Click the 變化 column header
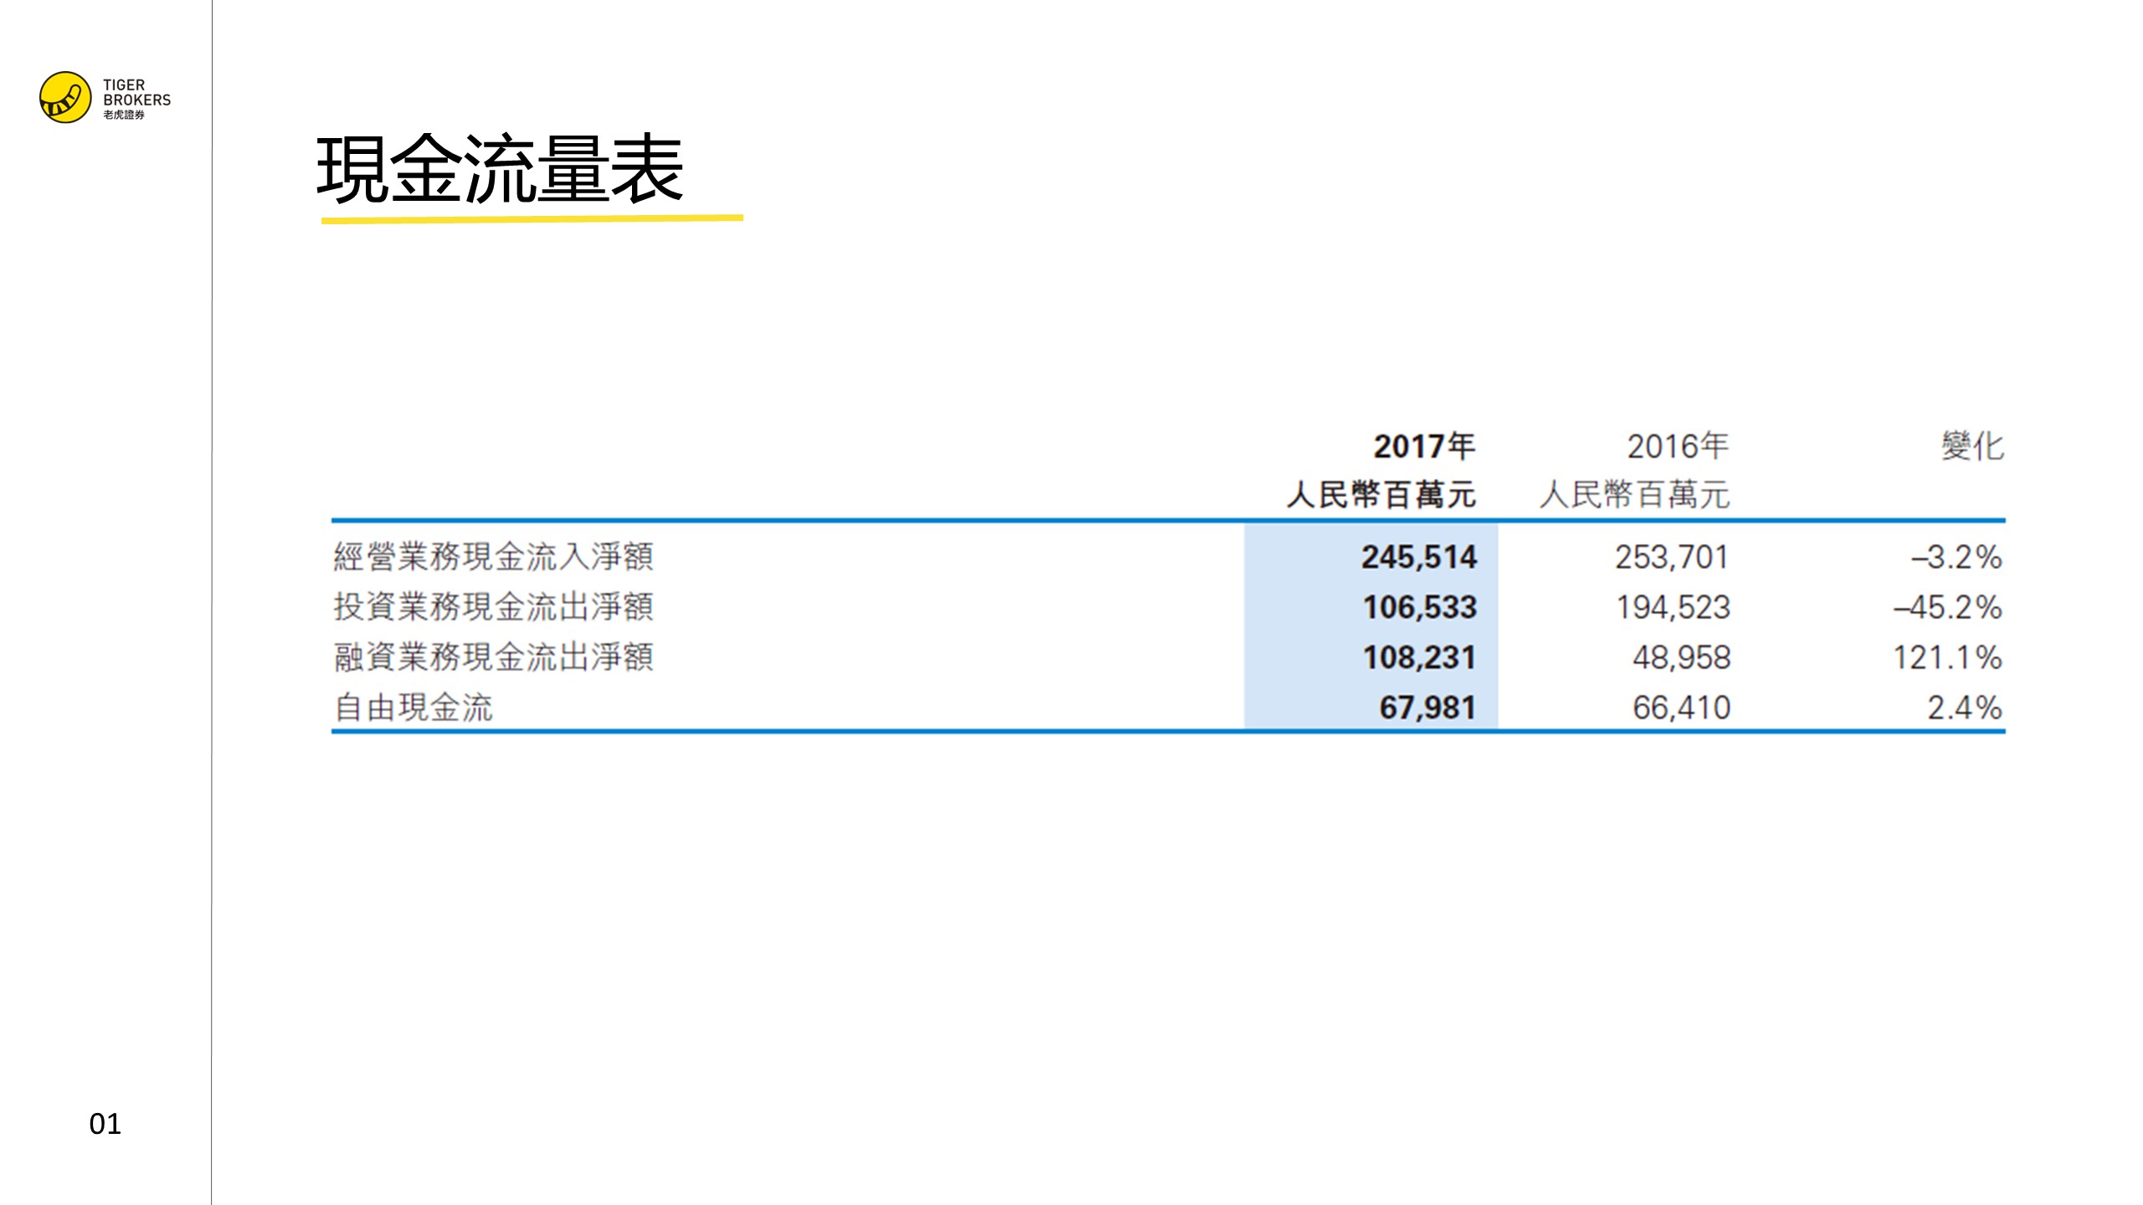Image resolution: width=2143 pixels, height=1205 pixels. pyautogui.click(x=1972, y=446)
